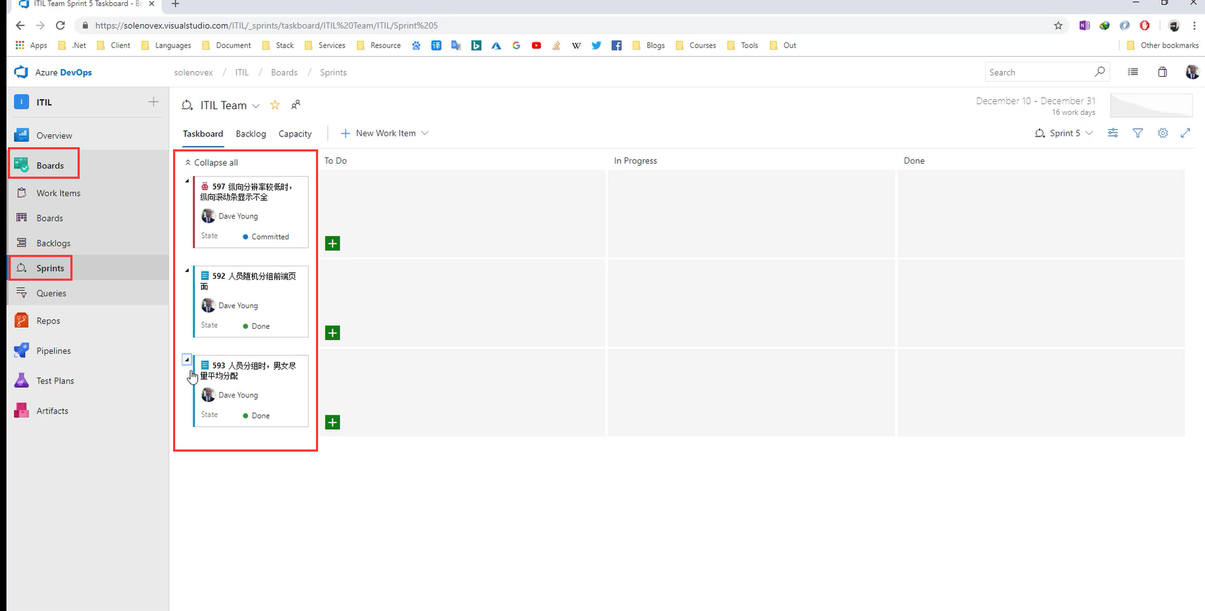This screenshot has width=1205, height=611.
Task: Add a task to item 597 row
Action: (x=332, y=243)
